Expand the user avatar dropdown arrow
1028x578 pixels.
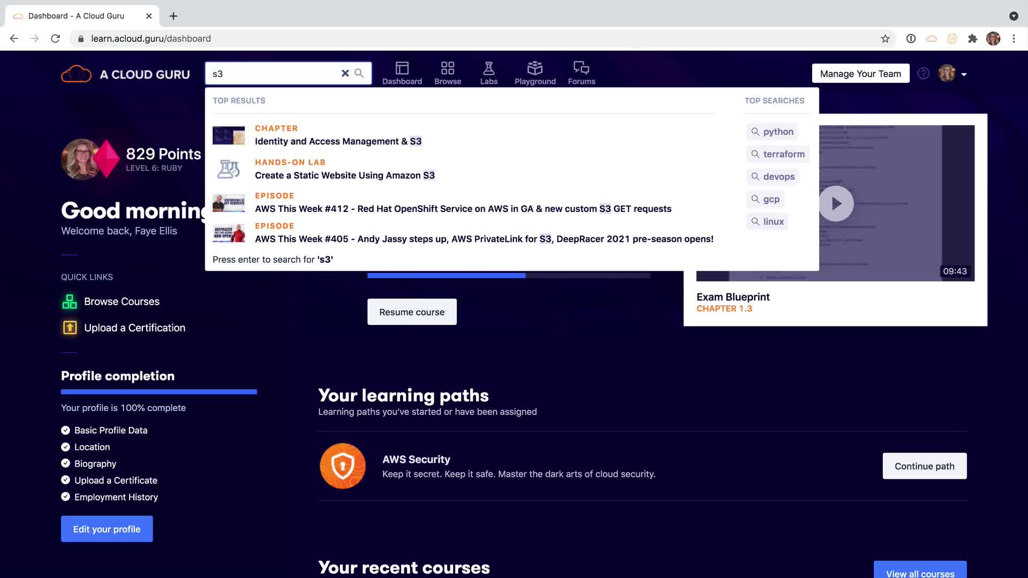[x=964, y=74]
